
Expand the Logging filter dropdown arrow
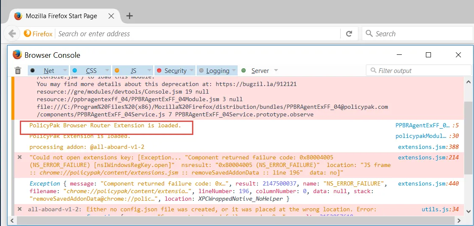coord(233,71)
